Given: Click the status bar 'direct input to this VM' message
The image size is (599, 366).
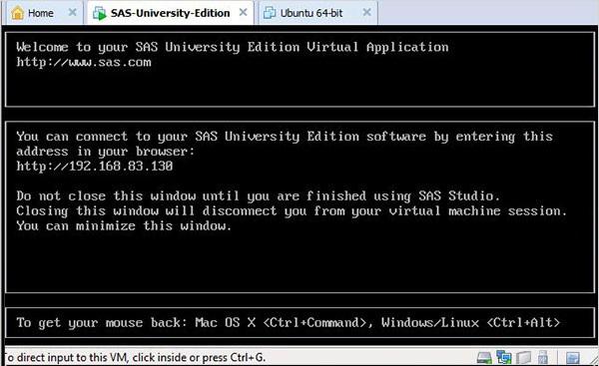Looking at the screenshot, I should [135, 358].
